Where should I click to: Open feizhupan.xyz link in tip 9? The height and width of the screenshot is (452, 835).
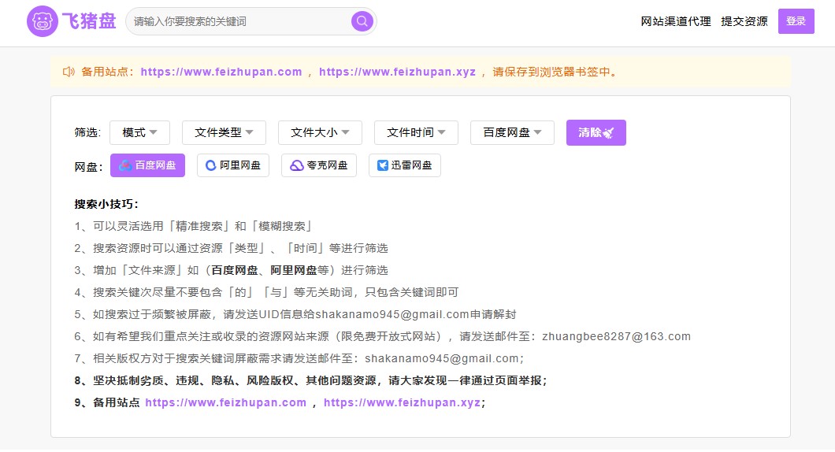[x=402, y=402]
